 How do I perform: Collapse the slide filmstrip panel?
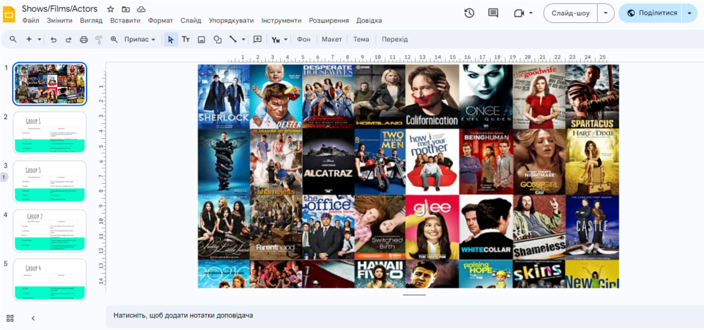(x=33, y=318)
